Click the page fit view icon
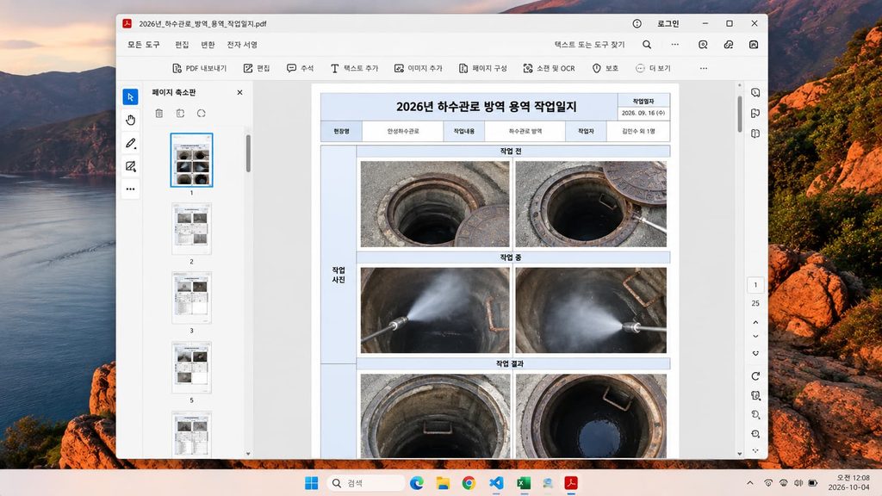 pos(755,395)
